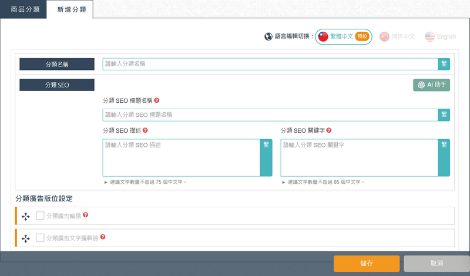Enable the 分類廣告文字編輯器 checkbox
The width and height of the screenshot is (470, 276).
click(x=40, y=238)
